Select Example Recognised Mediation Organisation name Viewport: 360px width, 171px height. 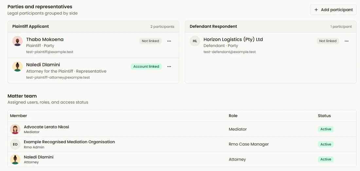69,142
